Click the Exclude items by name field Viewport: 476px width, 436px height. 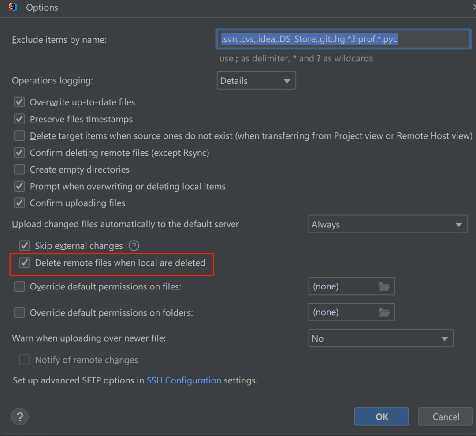pos(343,39)
